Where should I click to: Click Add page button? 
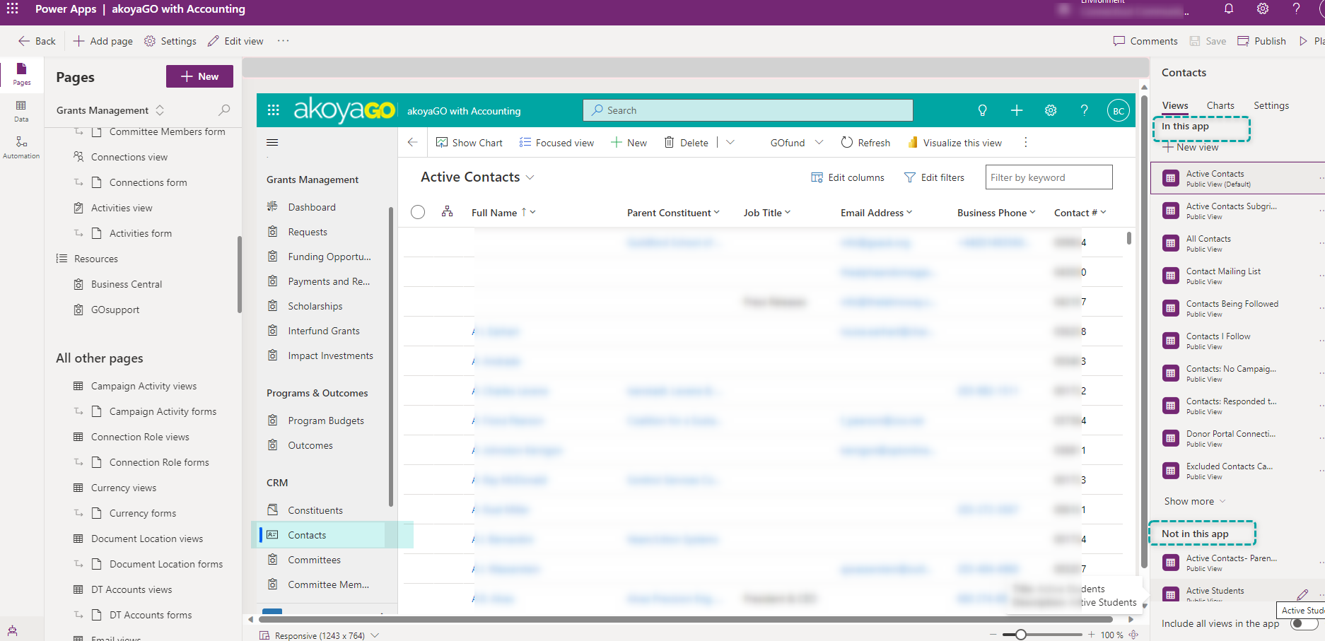pos(103,41)
